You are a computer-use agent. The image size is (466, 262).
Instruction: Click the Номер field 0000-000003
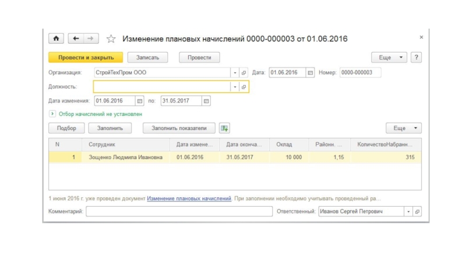point(360,72)
